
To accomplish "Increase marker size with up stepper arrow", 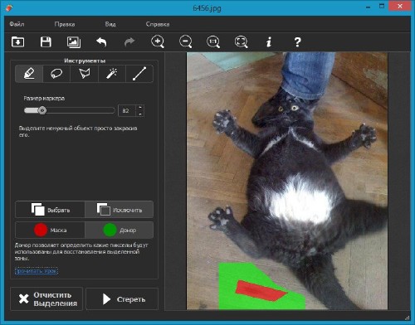I will tap(140, 108).
